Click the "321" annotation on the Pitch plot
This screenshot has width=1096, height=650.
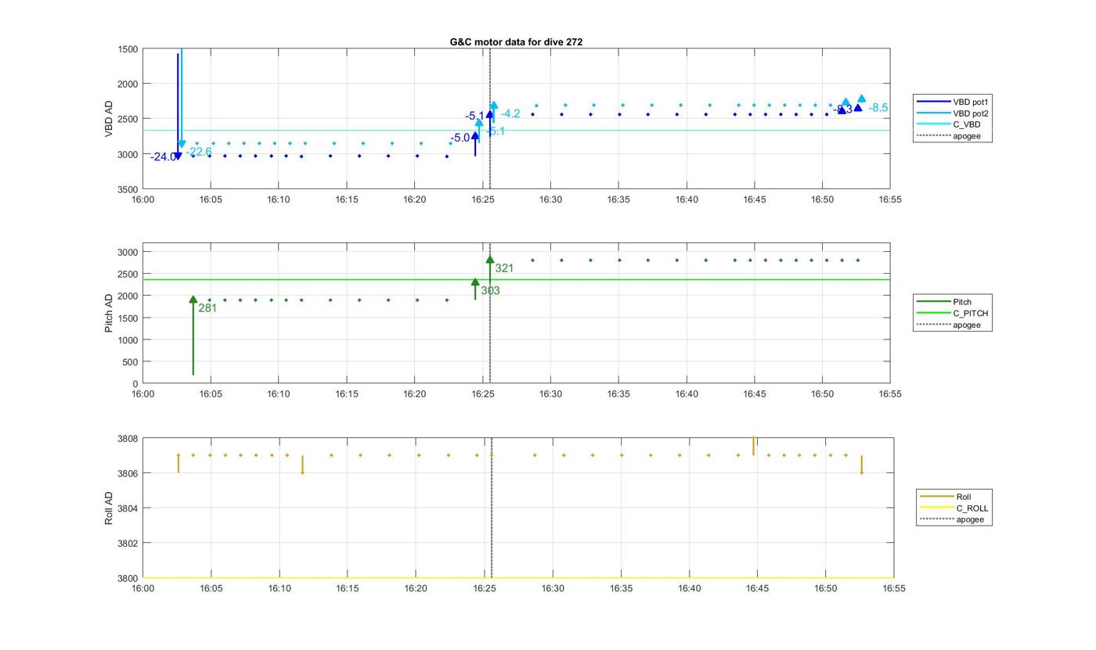pyautogui.click(x=504, y=268)
